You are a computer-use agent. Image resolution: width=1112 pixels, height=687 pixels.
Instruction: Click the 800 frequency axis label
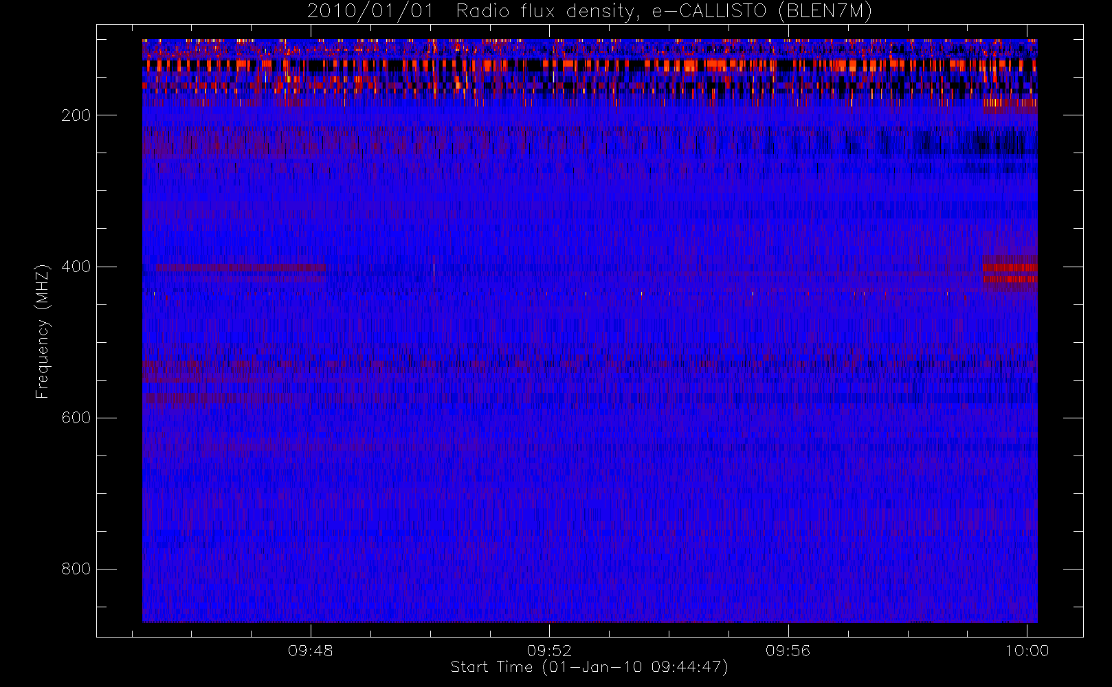pos(76,569)
